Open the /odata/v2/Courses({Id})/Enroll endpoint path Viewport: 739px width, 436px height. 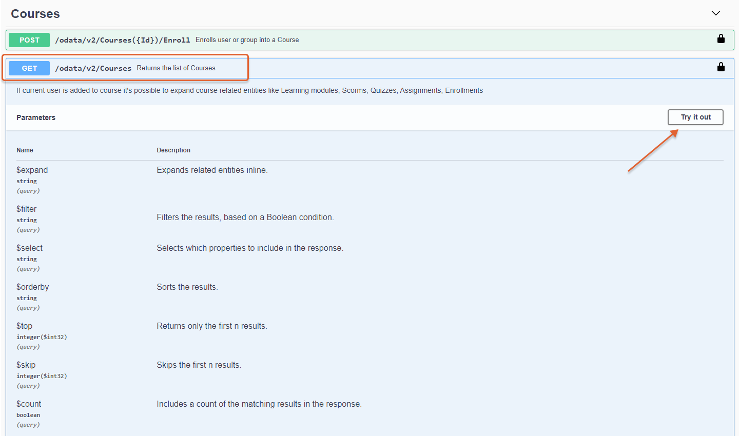[x=122, y=40]
